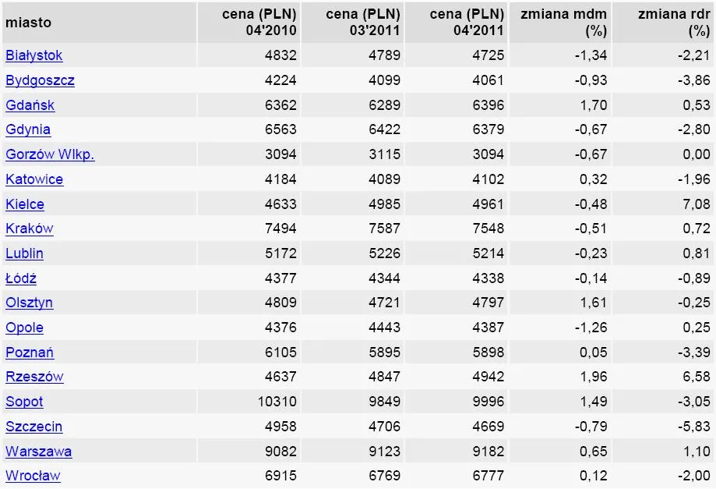The width and height of the screenshot is (716, 489).
Task: Open the Rzeszów link
Action: (x=34, y=377)
